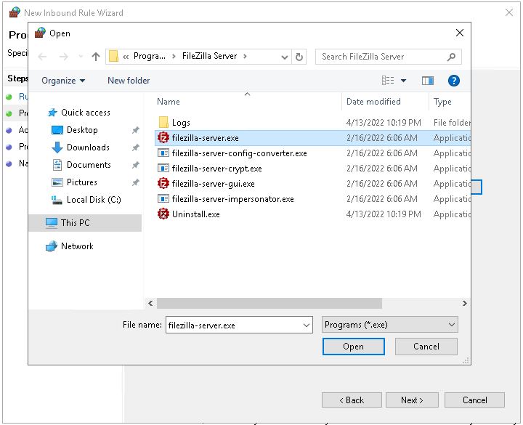Toggle the preview pane icon
Screen dimensions: 523x425
[428, 81]
